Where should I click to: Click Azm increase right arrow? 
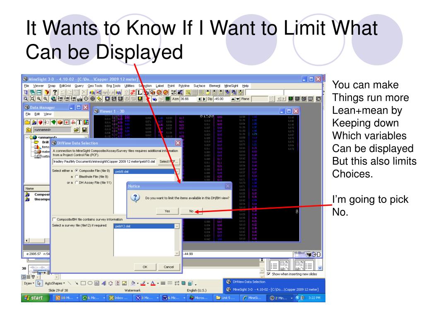pyautogui.click(x=204, y=99)
